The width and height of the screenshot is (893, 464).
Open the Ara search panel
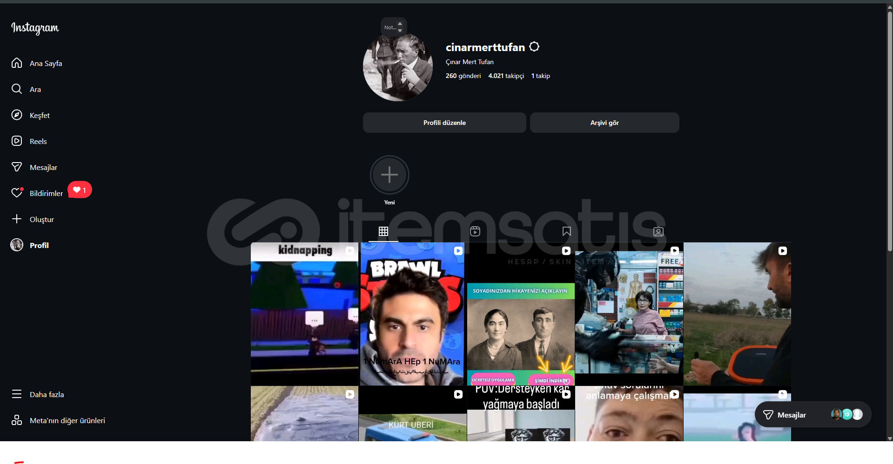coord(27,89)
